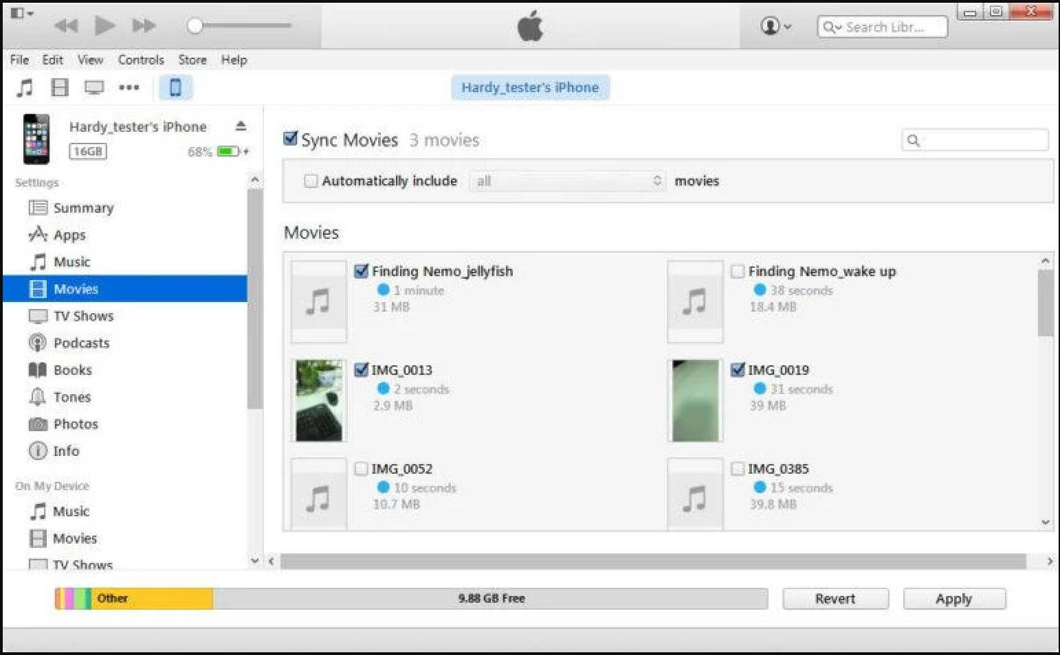The width and height of the screenshot is (1060, 655).
Task: Click IMG_0052 thumbnail
Action: tap(319, 494)
